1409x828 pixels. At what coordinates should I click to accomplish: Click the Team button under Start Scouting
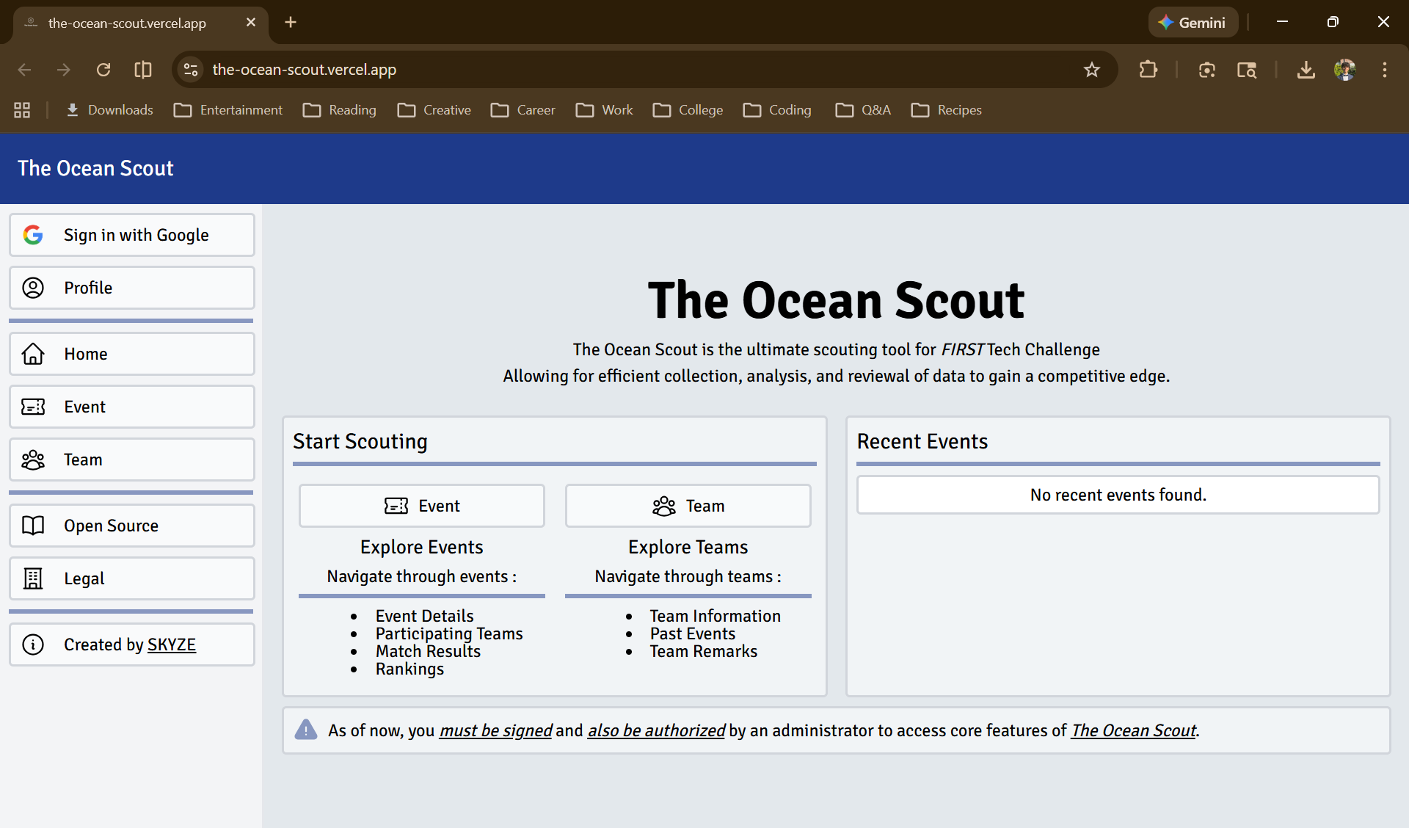click(688, 506)
